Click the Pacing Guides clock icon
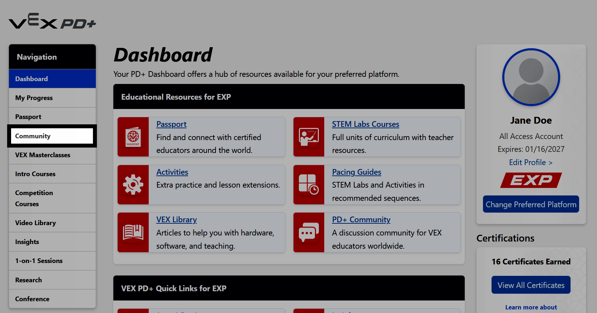The height and width of the screenshot is (313, 597). tap(309, 185)
